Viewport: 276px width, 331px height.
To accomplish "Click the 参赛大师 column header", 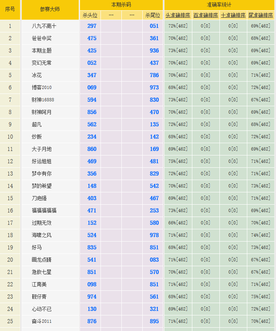I will point(50,9).
